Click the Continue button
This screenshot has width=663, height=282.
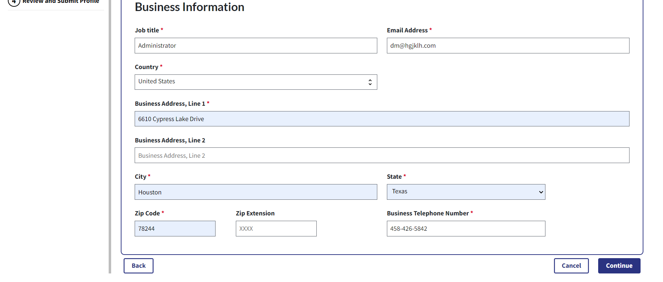619,266
